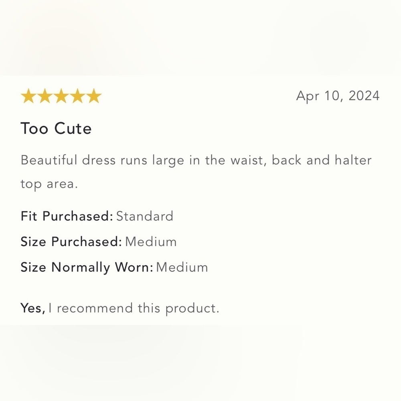The width and height of the screenshot is (401, 401).
Task: Click the fourth gold star
Action: [x=77, y=96]
